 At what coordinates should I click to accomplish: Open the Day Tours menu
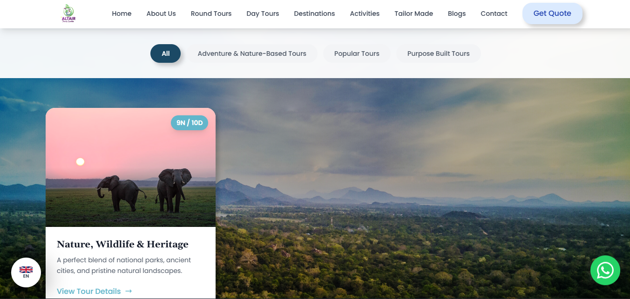263,13
